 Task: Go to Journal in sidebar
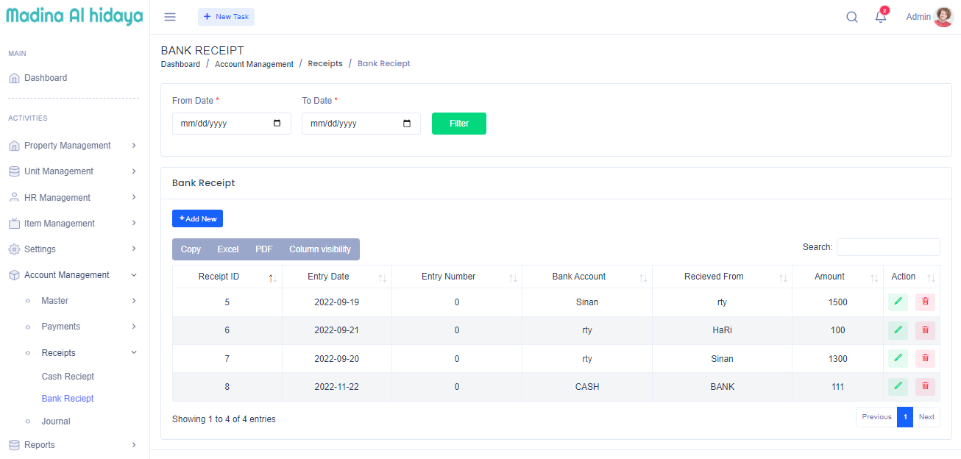56,421
